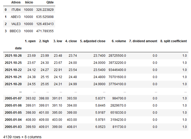Select the 2021-10-20 row date
The width and height of the screenshot is (191, 139).
13,84
